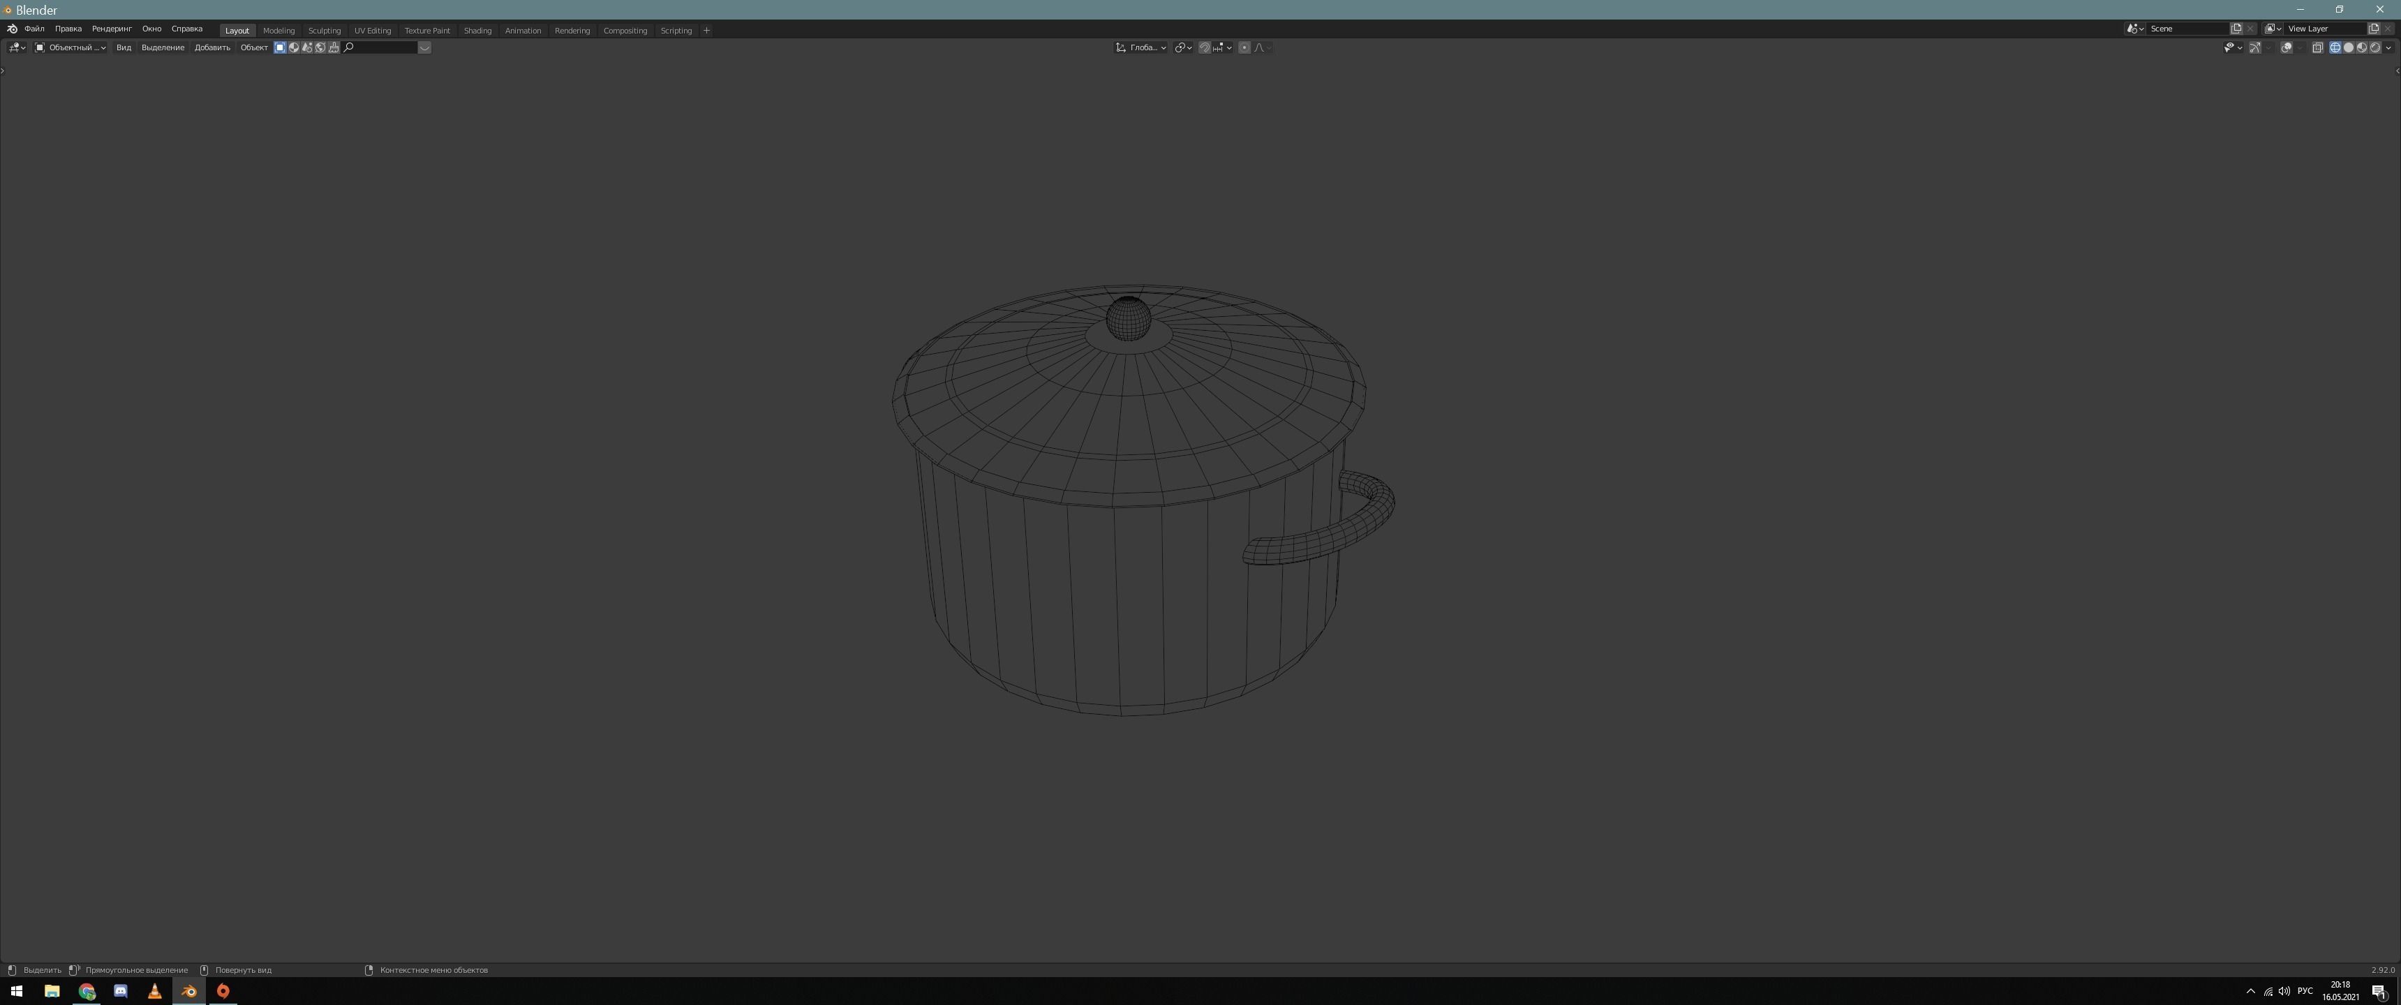Open the Файл menu
Screen dimensions: 2401x1005
pyautogui.click(x=34, y=29)
